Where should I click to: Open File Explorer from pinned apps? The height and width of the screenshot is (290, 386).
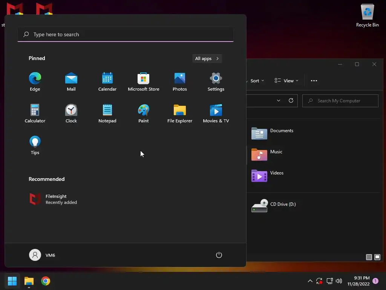coord(180,114)
